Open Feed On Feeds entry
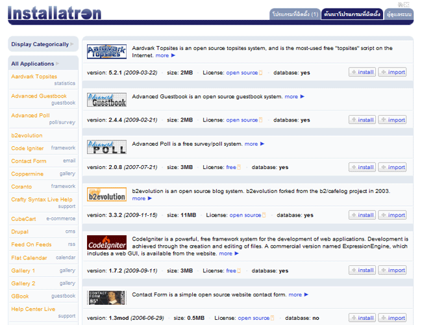 point(31,244)
